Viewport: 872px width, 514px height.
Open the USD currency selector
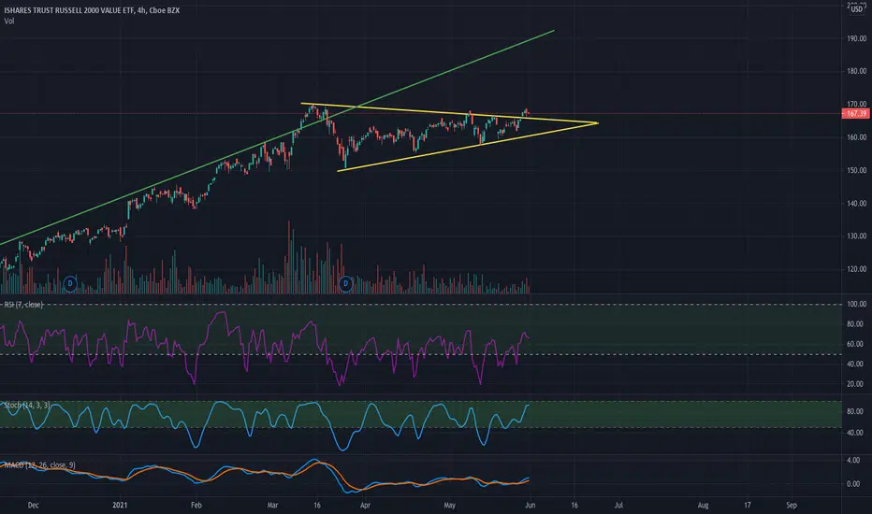pos(856,9)
